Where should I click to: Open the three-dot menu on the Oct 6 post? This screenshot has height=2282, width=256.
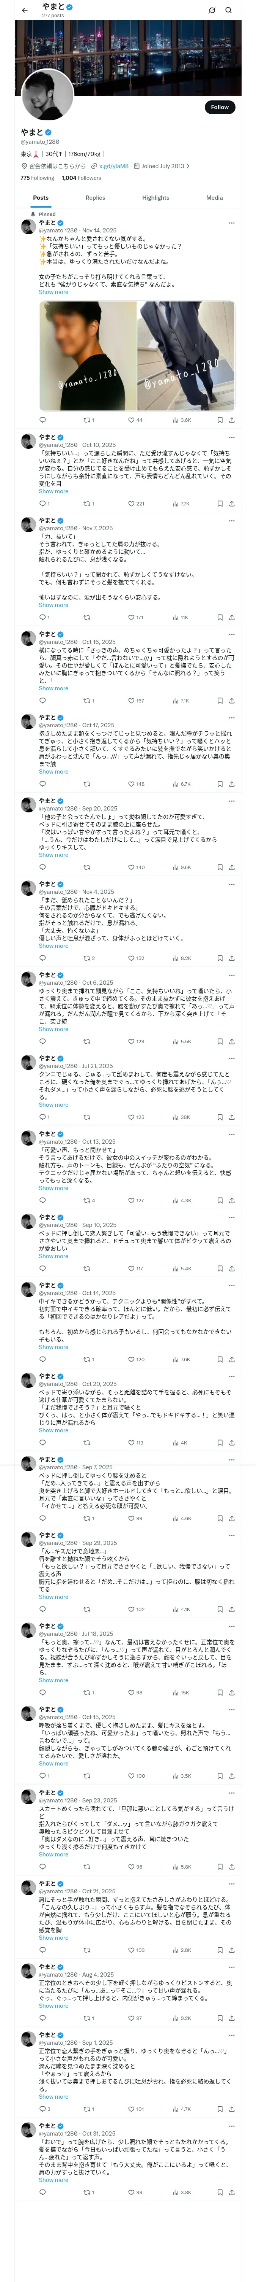(231, 974)
